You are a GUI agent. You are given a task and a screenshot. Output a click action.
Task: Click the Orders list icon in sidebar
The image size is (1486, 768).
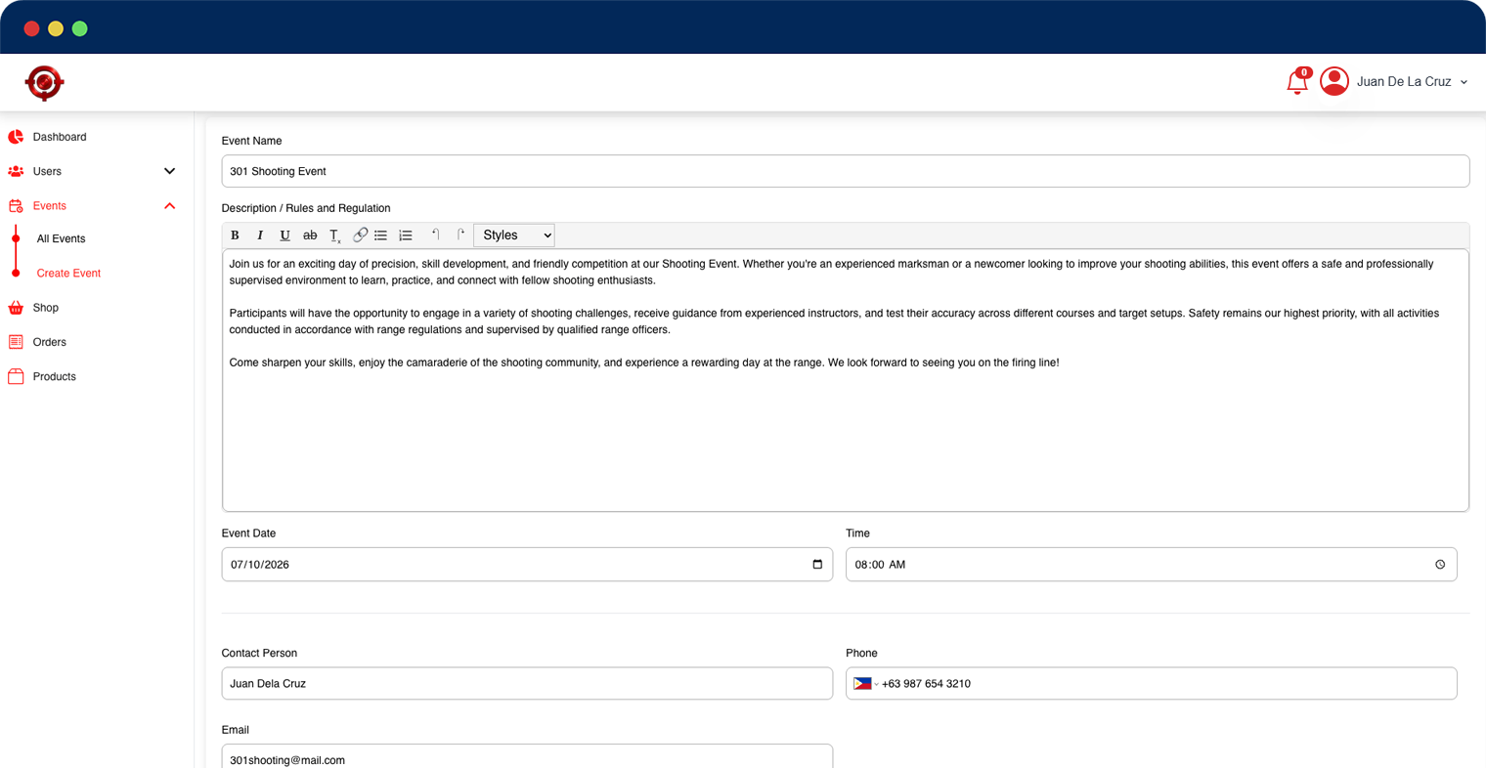[16, 342]
